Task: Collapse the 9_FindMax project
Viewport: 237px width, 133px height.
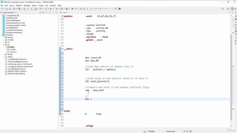Action: (x=1, y=35)
